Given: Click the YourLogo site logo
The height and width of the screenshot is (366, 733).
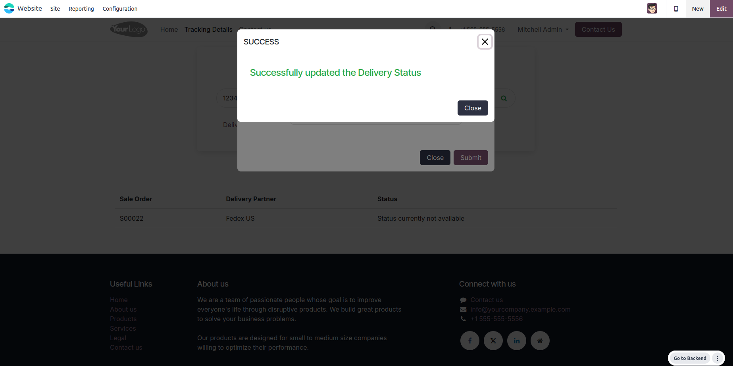Looking at the screenshot, I should click(x=129, y=29).
